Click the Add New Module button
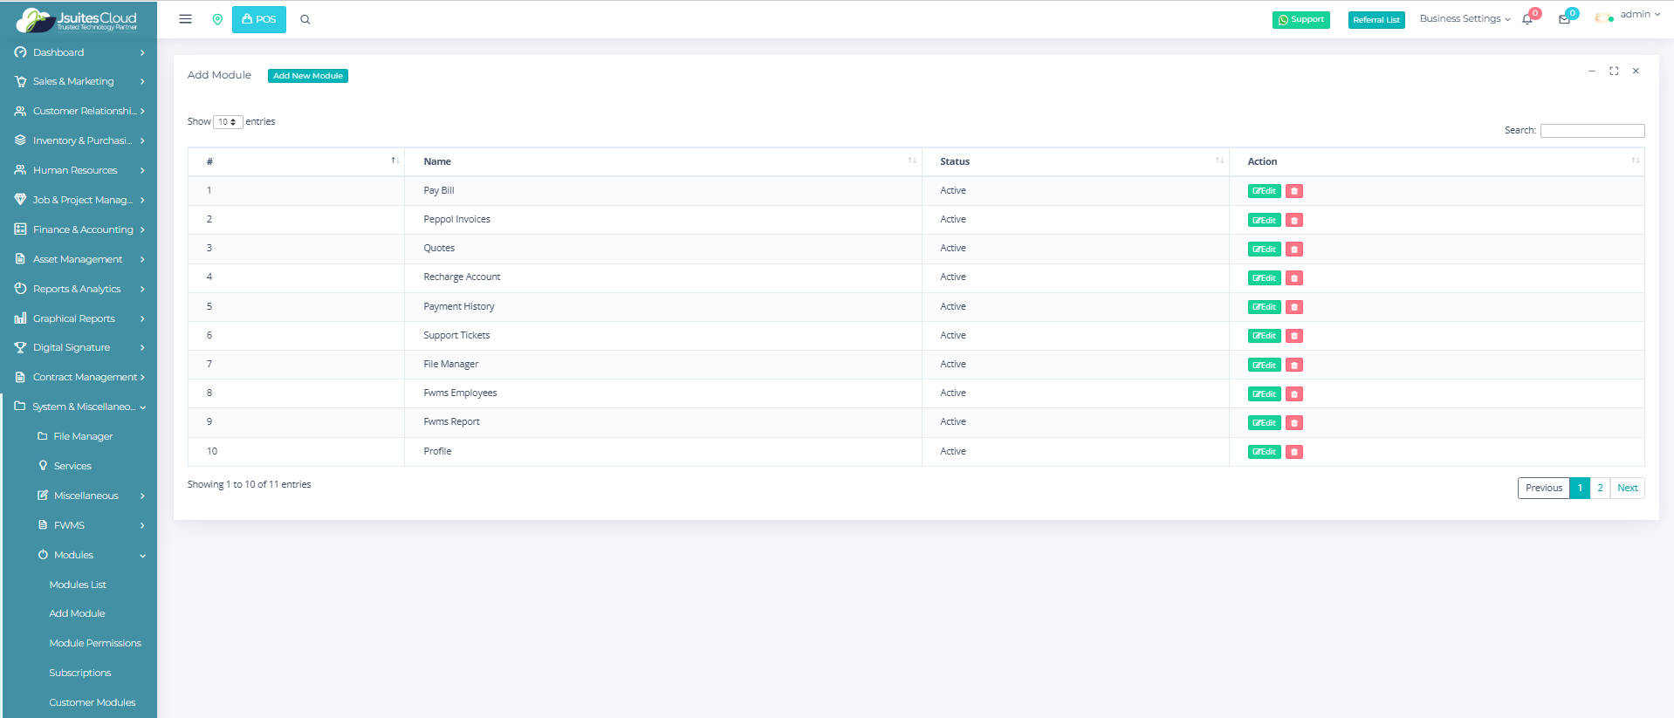 click(307, 76)
